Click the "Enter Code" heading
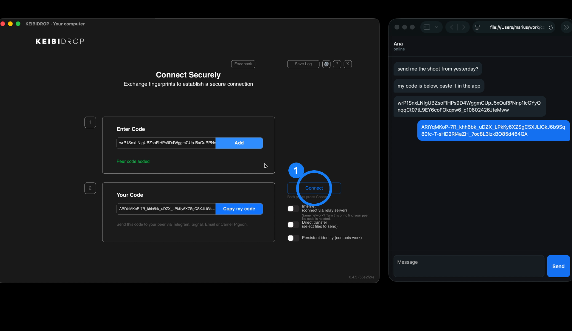The height and width of the screenshot is (331, 572). 131,129
